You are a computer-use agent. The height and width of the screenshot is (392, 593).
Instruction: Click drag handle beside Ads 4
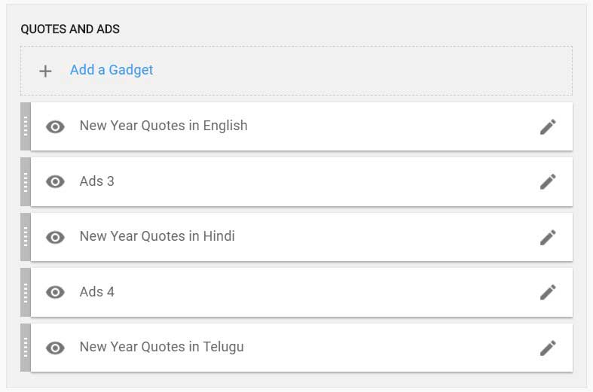coord(26,292)
